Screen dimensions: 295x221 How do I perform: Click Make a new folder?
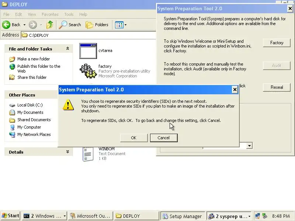(34, 59)
